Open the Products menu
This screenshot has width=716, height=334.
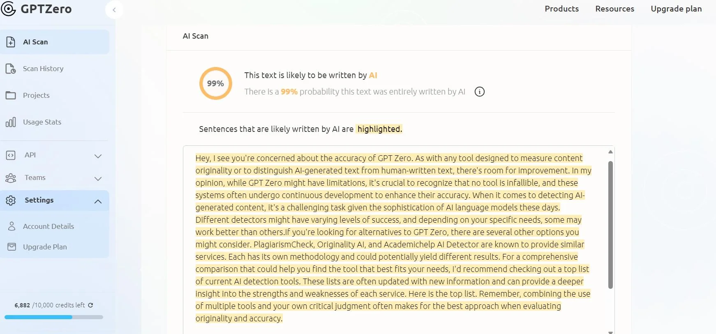[561, 9]
